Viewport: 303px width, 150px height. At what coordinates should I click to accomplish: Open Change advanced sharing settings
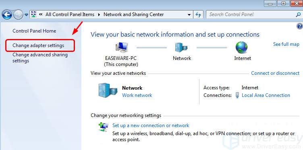pos(40,58)
